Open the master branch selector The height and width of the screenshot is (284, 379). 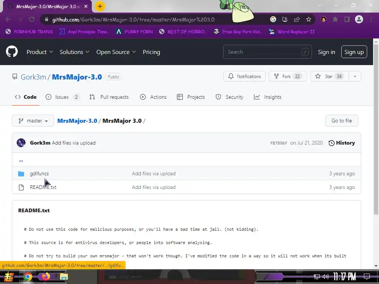tap(33, 121)
